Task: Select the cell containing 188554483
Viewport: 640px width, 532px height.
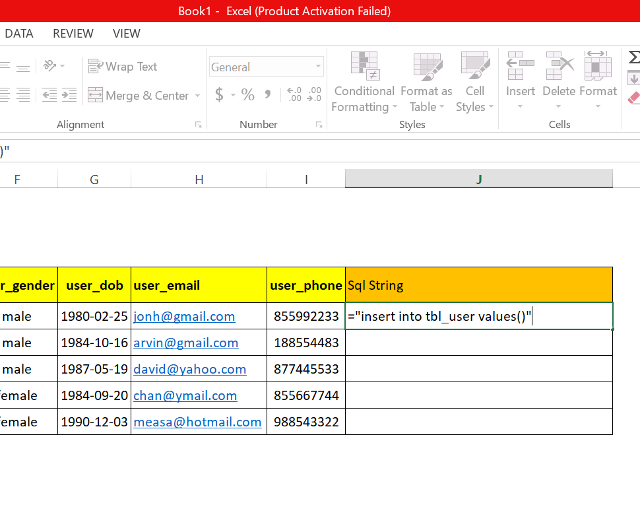Action: [306, 343]
